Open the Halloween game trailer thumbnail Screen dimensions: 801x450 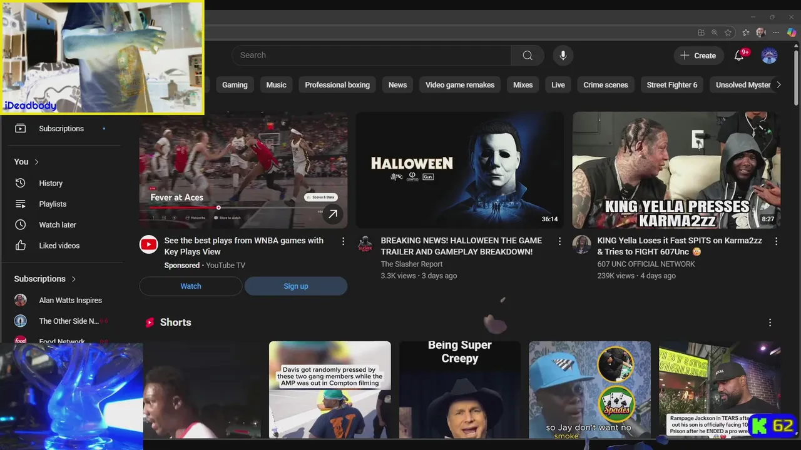coord(460,170)
